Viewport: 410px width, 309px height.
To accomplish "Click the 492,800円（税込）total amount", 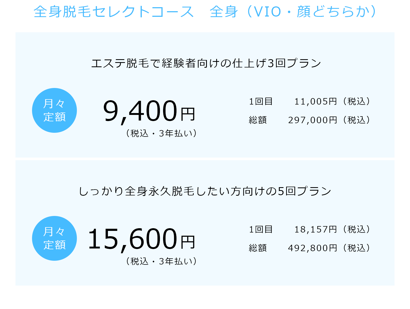I will (330, 248).
